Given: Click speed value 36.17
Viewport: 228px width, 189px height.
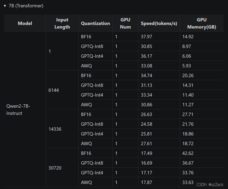Looking at the screenshot, I should click(146, 56).
